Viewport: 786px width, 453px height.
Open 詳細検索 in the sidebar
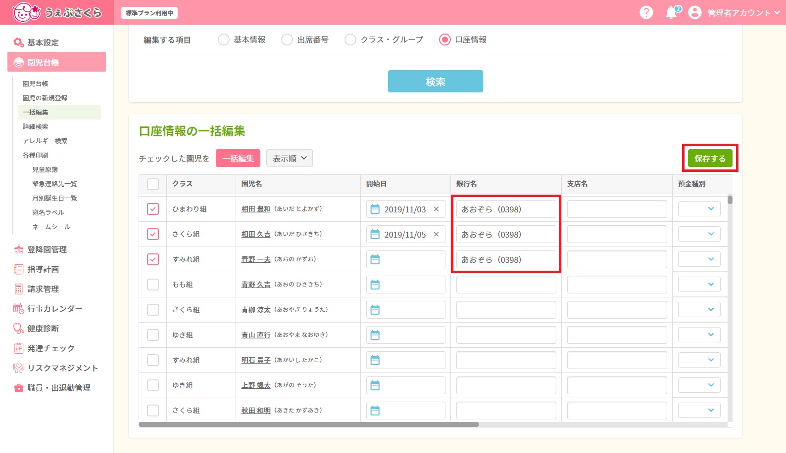(36, 126)
